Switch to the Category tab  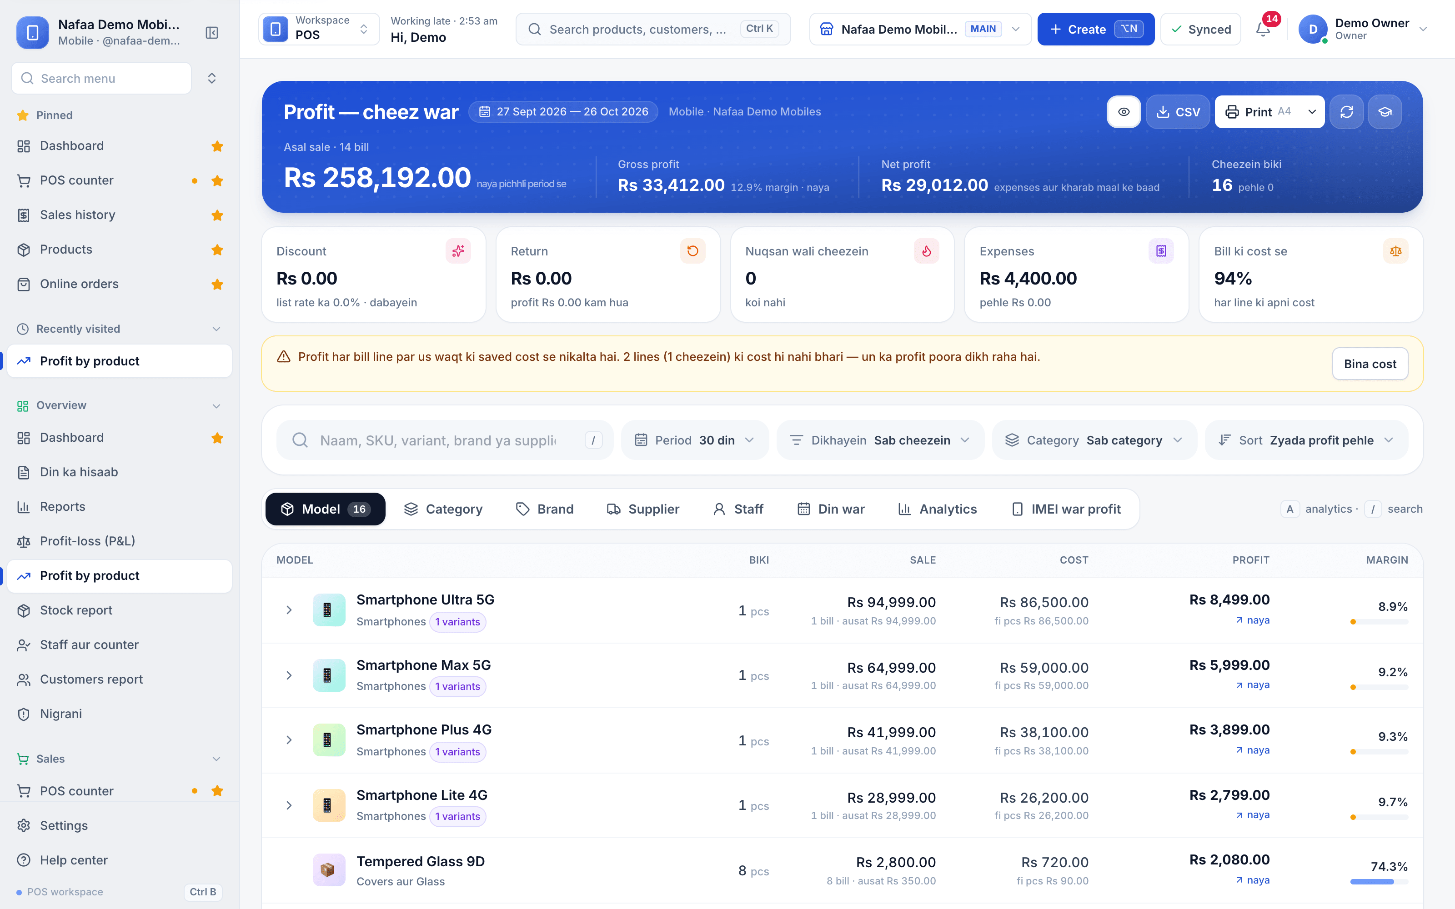click(443, 509)
